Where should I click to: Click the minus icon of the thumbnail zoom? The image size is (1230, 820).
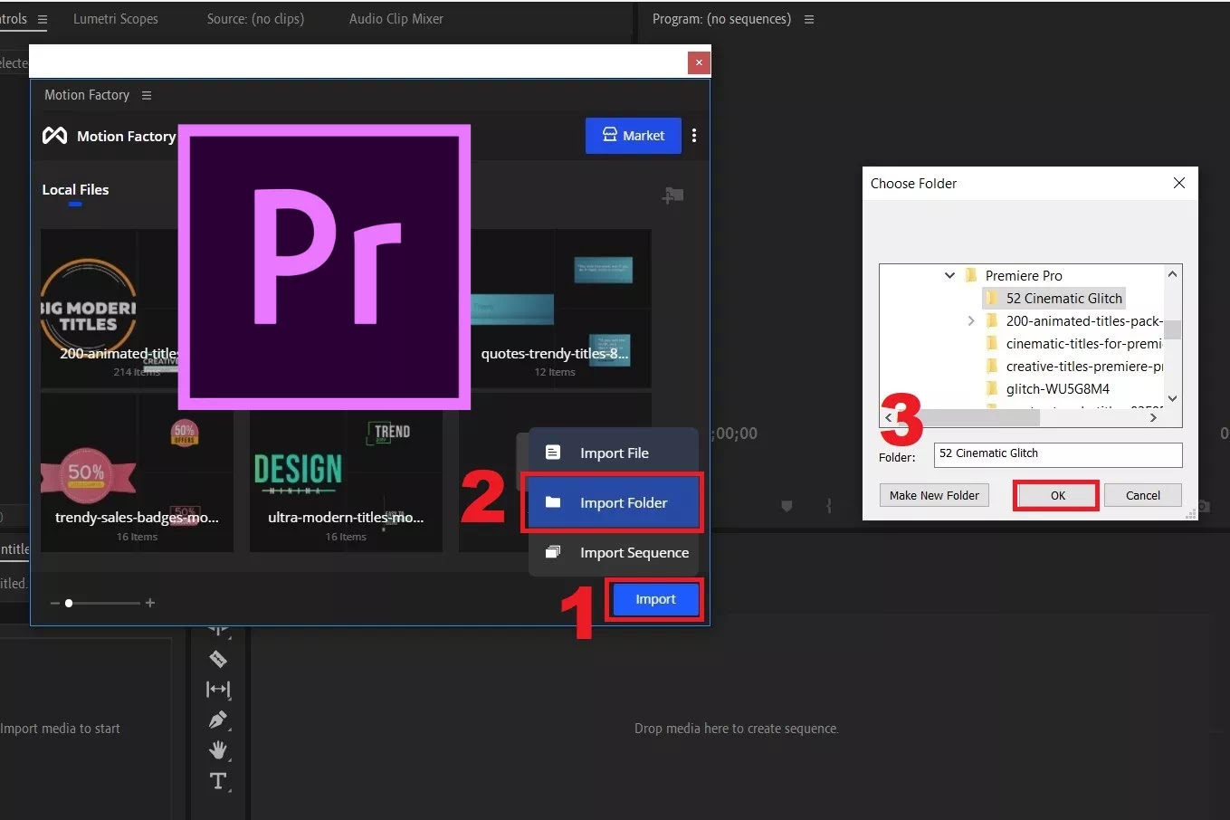tap(55, 603)
